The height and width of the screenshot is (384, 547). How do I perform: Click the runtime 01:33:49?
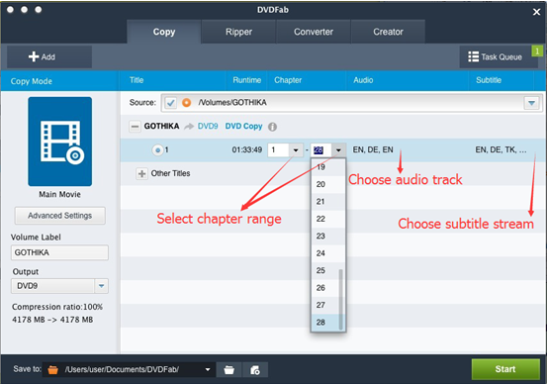[x=247, y=150]
